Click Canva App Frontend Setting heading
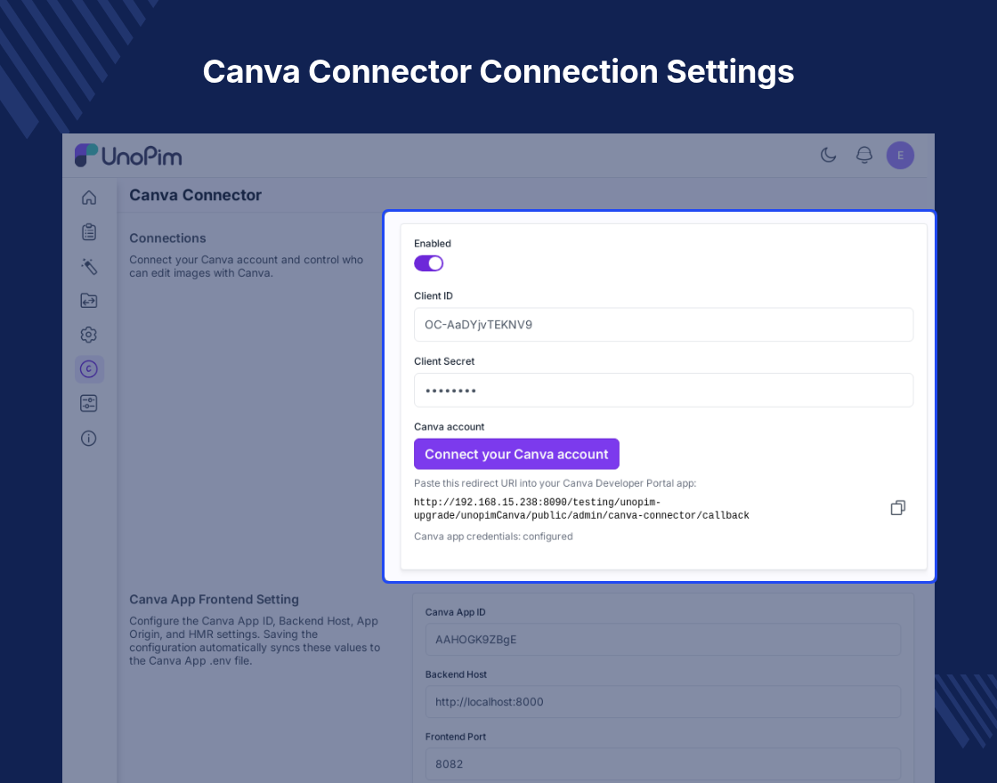The image size is (997, 783). click(215, 600)
